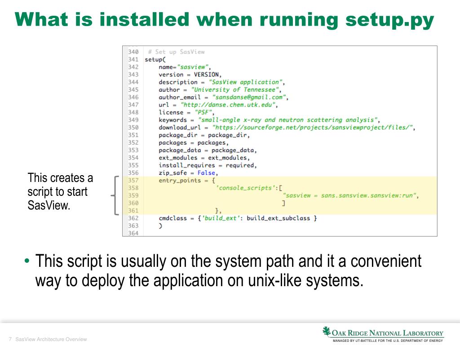Click line number 364 in gutter
The height and width of the screenshot is (345, 460).
pyautogui.click(x=133, y=233)
